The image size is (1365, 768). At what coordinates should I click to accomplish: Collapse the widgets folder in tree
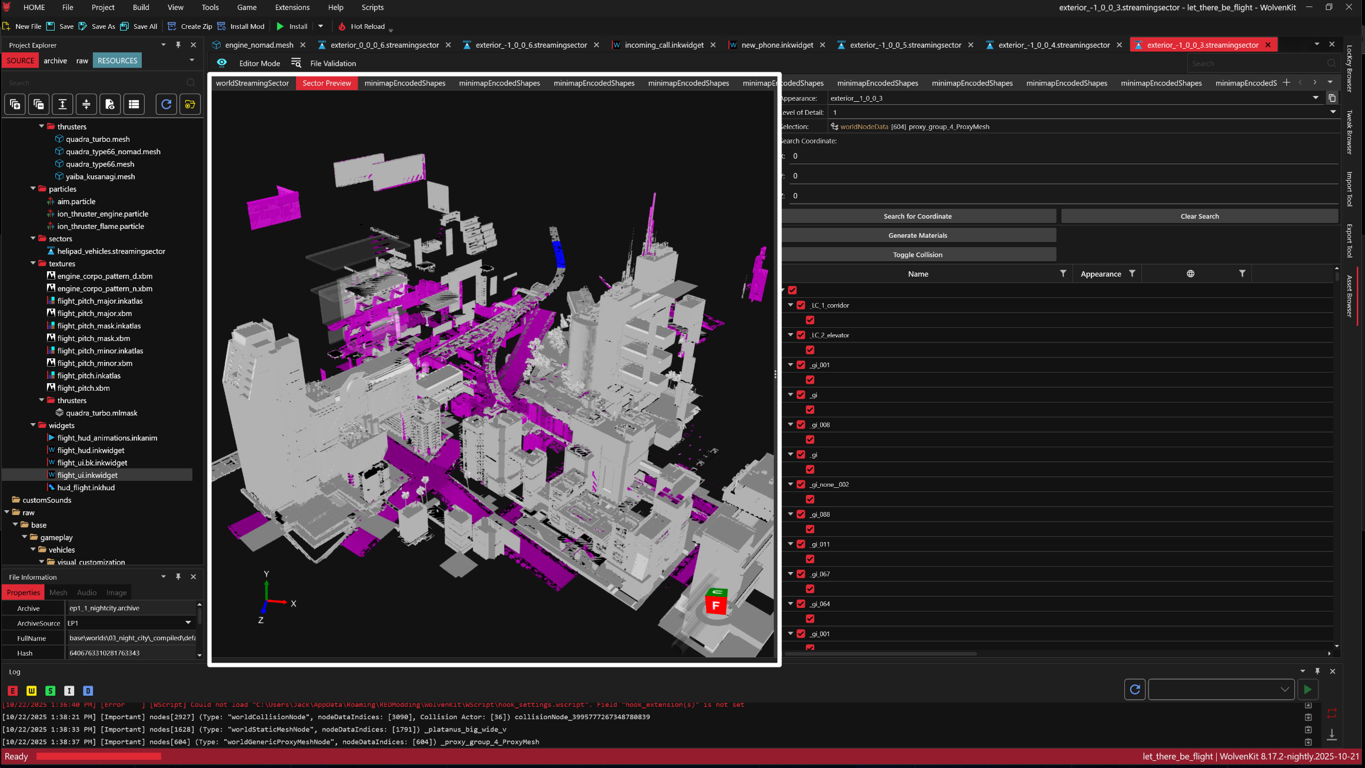pyautogui.click(x=34, y=425)
